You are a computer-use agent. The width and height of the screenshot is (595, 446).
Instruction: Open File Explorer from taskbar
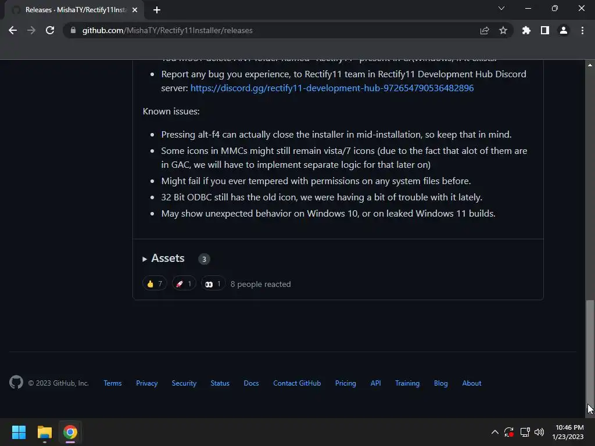(x=44, y=432)
